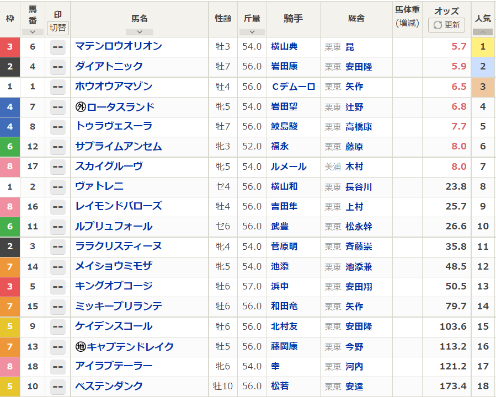
Task: Open trainer page 昆
Action: 350,47
